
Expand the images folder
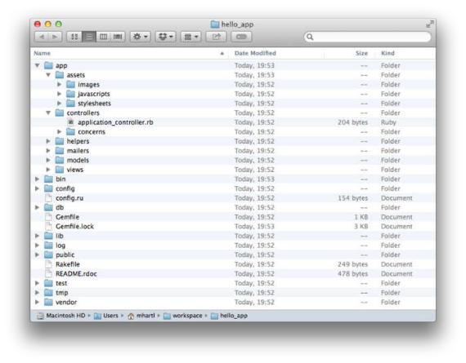tap(59, 85)
